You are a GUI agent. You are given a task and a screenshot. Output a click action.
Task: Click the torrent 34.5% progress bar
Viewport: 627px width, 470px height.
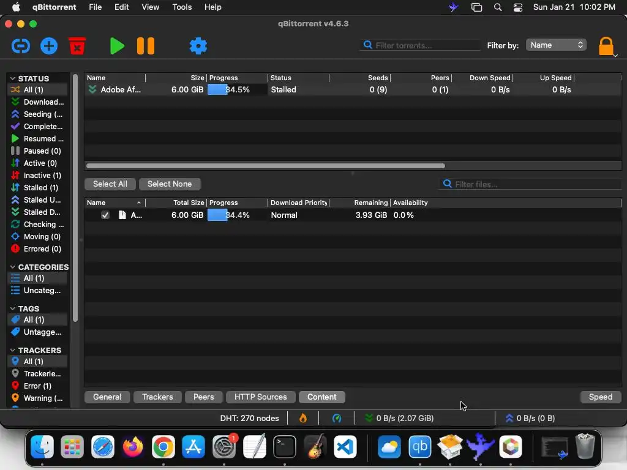[237, 89]
